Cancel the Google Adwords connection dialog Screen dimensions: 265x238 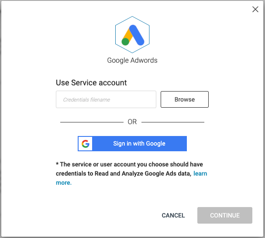coord(173,215)
